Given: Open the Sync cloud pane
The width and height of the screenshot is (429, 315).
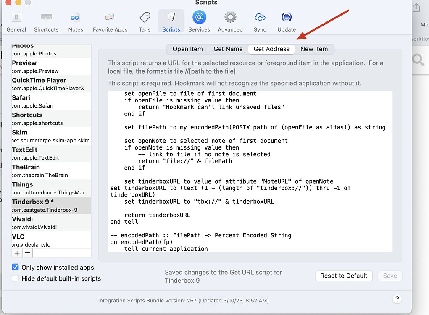Looking at the screenshot, I should tap(260, 22).
